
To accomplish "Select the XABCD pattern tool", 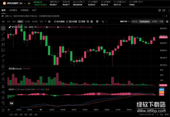I will point(3,44).
